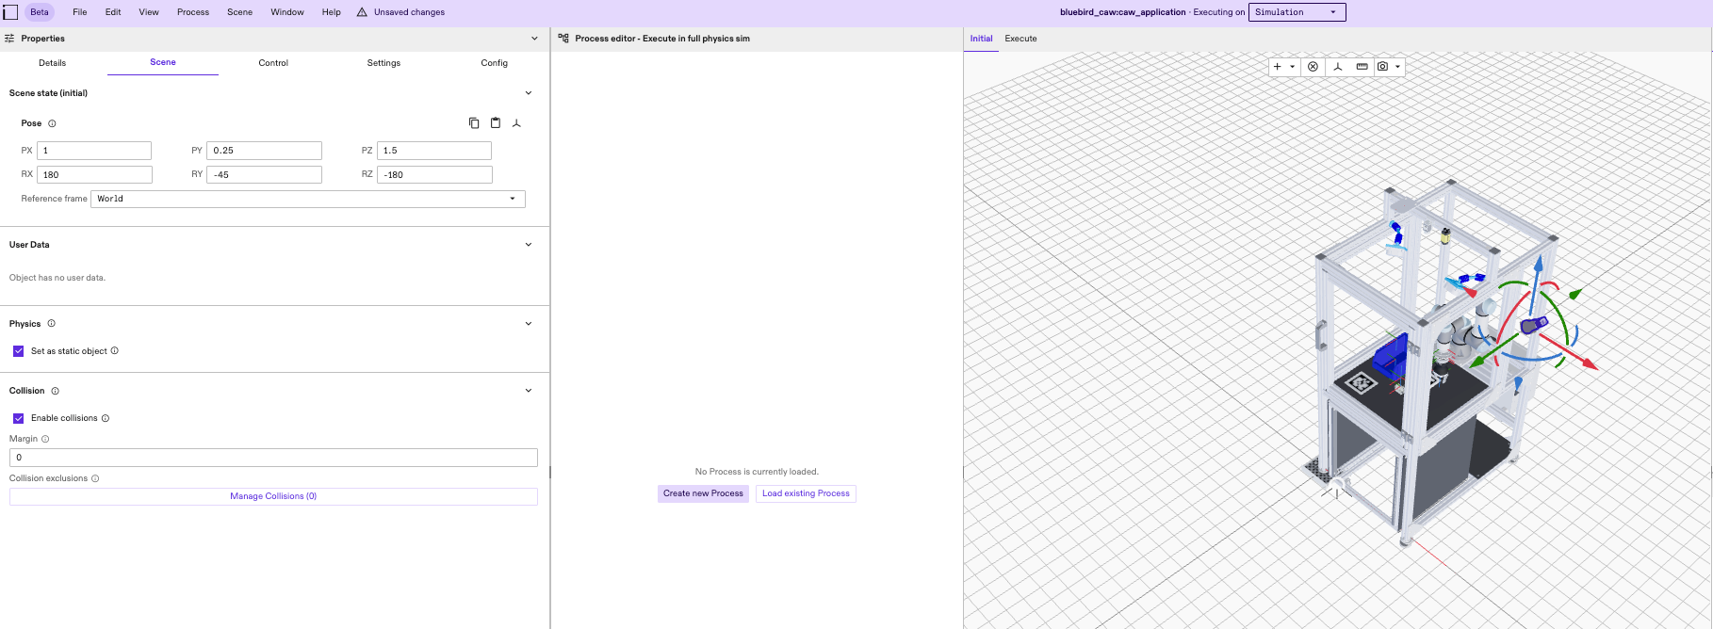Click the PZ pose input field

point(434,151)
